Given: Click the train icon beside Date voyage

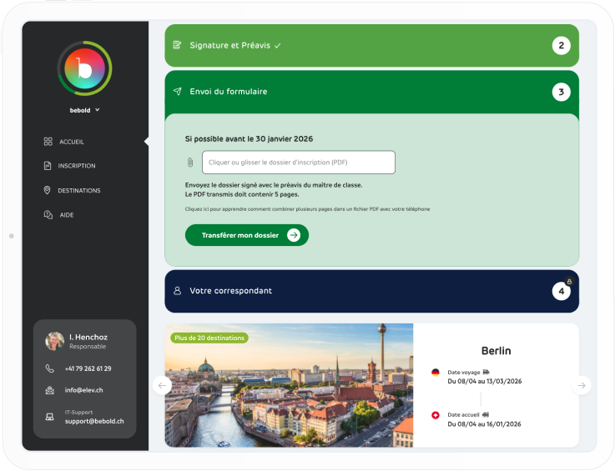Looking at the screenshot, I should [486, 373].
